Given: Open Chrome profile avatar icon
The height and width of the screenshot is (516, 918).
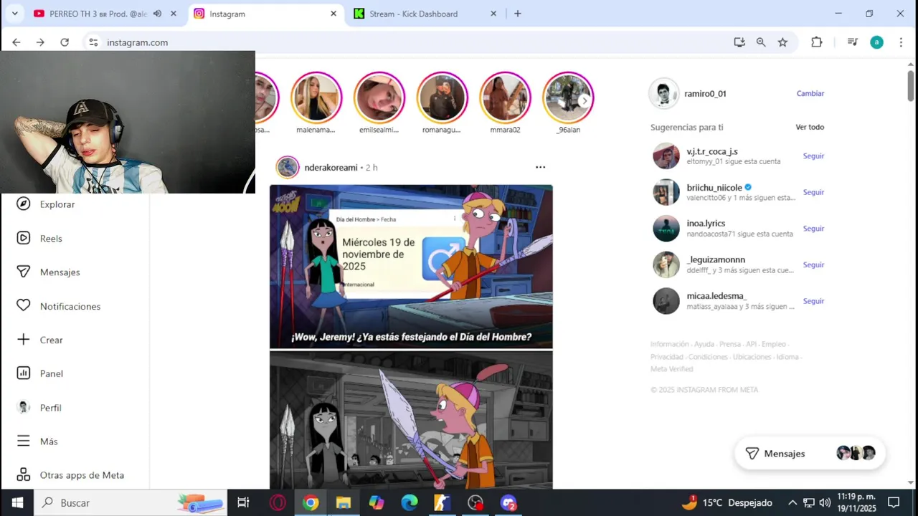Looking at the screenshot, I should pos(876,42).
